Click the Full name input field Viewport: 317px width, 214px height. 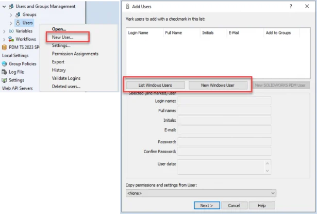point(224,110)
